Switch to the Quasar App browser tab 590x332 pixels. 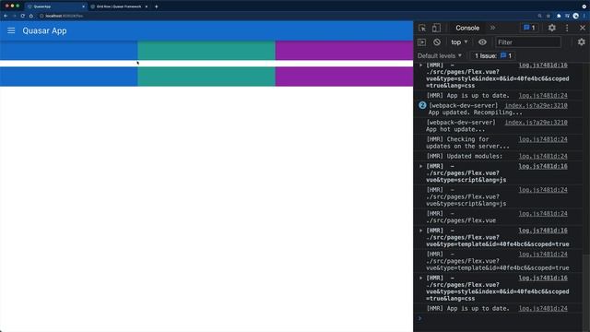tap(55, 6)
